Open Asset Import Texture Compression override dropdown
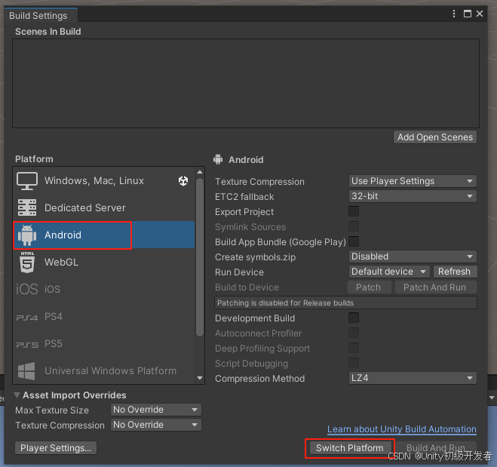Viewport: 497px width, 467px height. 156,425
